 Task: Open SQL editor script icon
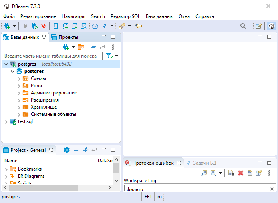[56, 26]
